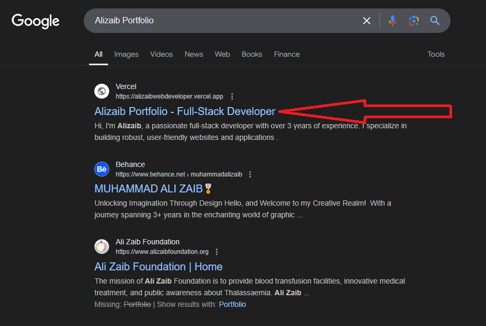
Task: Open the News tab
Action: tap(194, 54)
